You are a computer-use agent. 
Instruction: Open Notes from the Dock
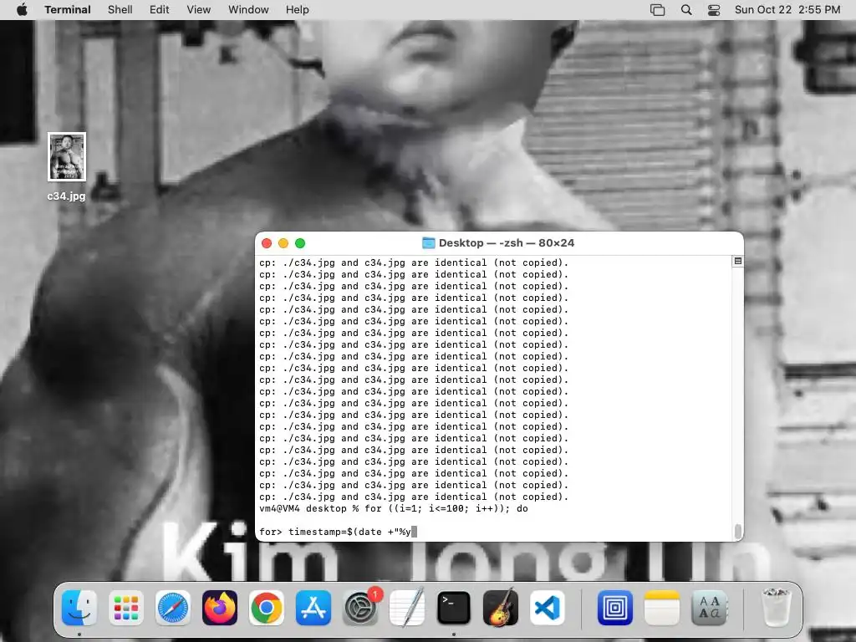(662, 608)
